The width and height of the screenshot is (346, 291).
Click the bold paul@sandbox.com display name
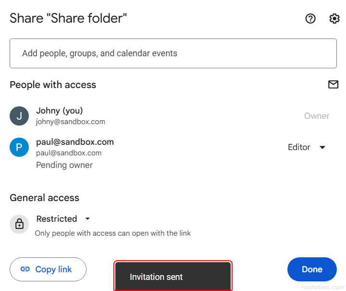click(x=75, y=142)
